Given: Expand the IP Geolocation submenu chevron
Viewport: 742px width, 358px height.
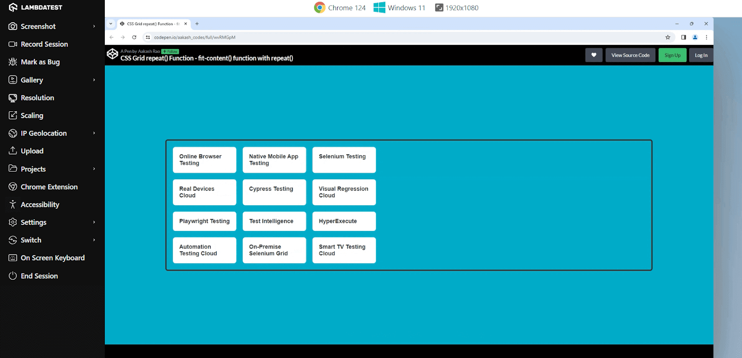Looking at the screenshot, I should tap(94, 133).
